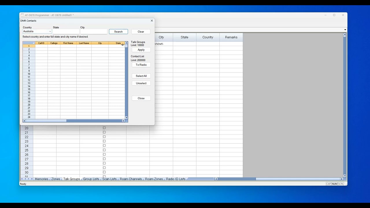Viewport: 370px width, 208px height.
Task: Click the next-sheet arrow in the tab navigator
Action: [x=28, y=179]
